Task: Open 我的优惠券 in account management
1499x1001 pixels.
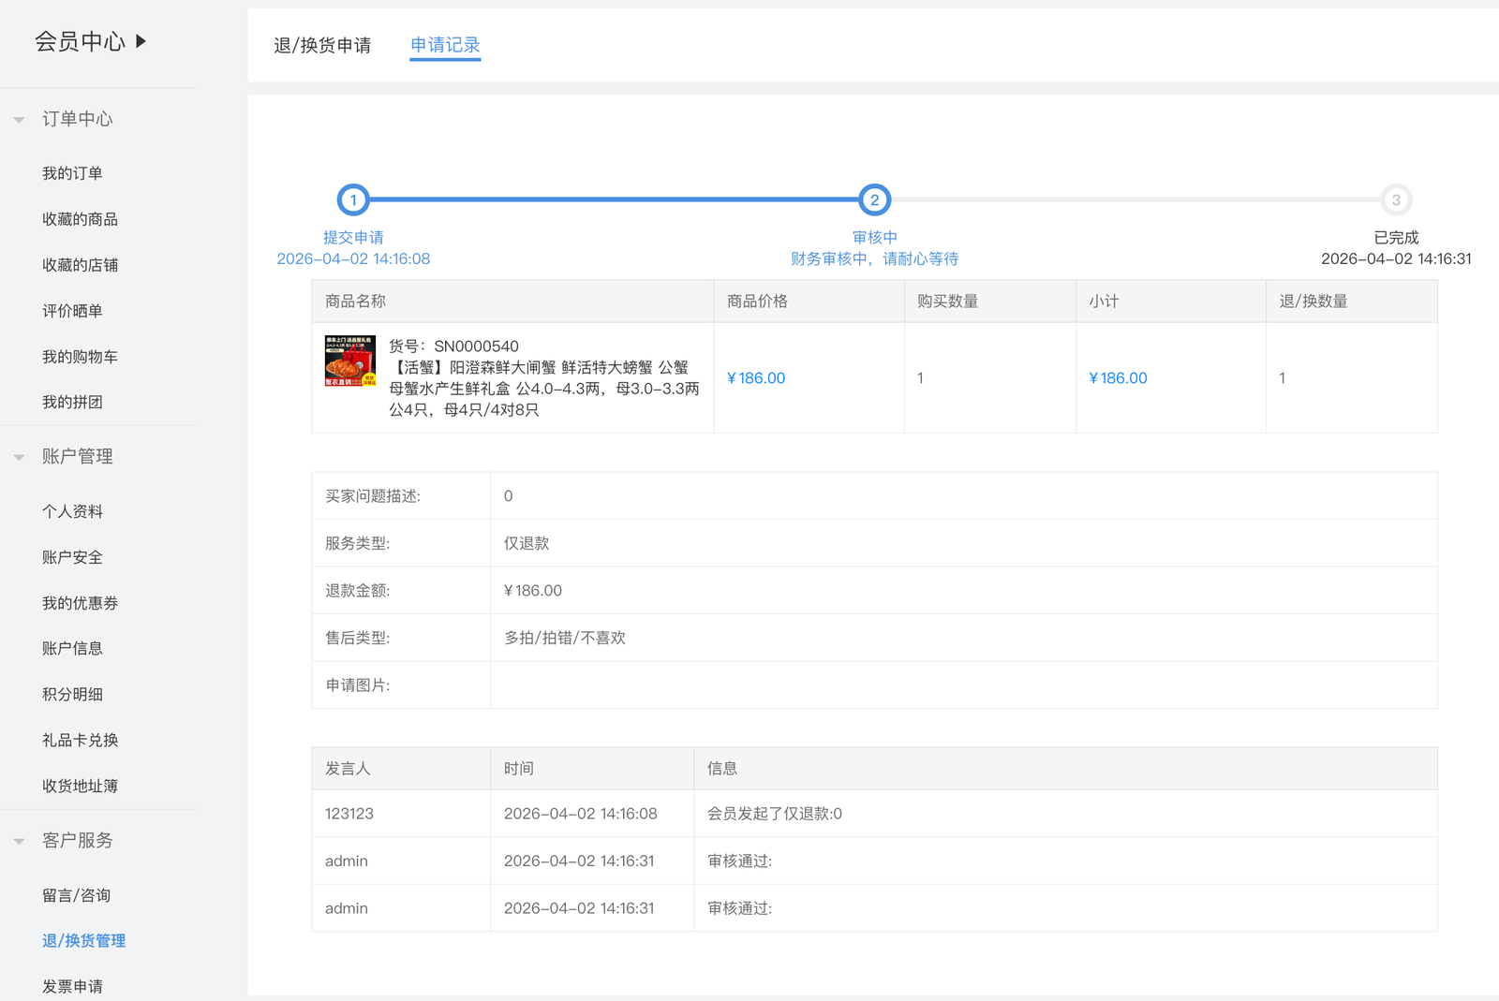Action: tap(80, 603)
